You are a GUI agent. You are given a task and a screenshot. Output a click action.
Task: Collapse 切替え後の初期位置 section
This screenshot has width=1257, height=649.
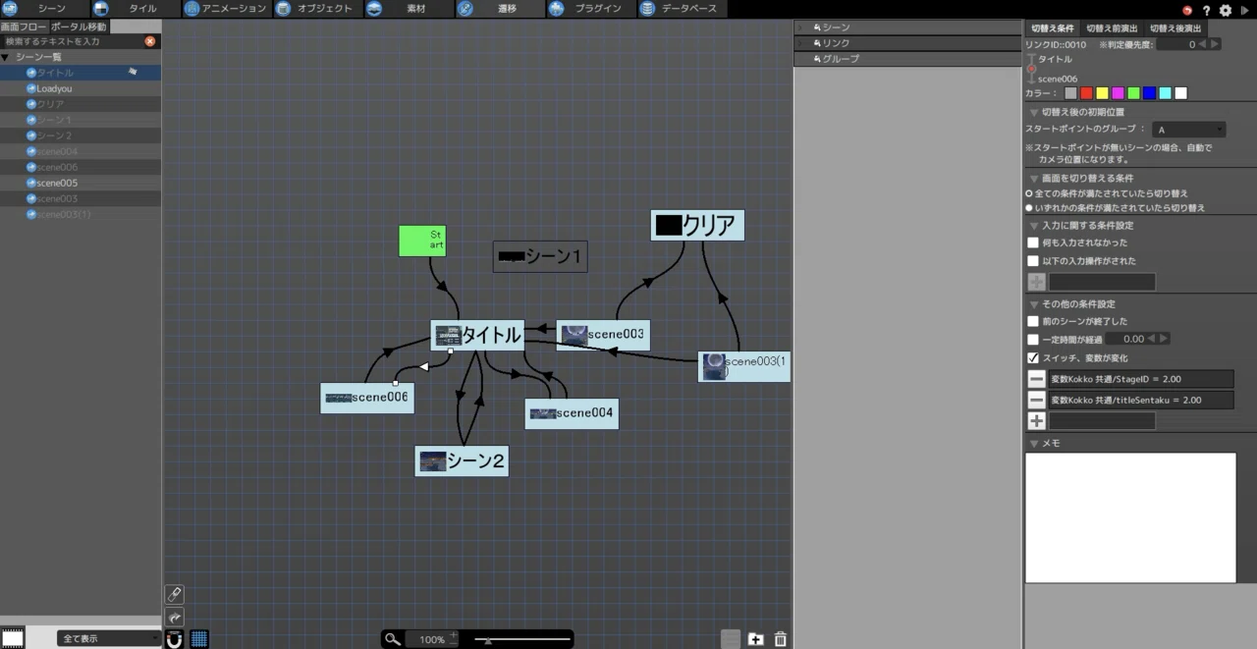click(1034, 113)
